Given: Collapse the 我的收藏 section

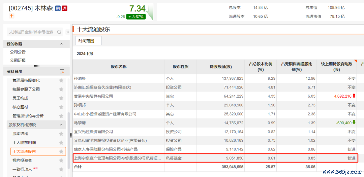Looking at the screenshot, I should coord(61,44).
